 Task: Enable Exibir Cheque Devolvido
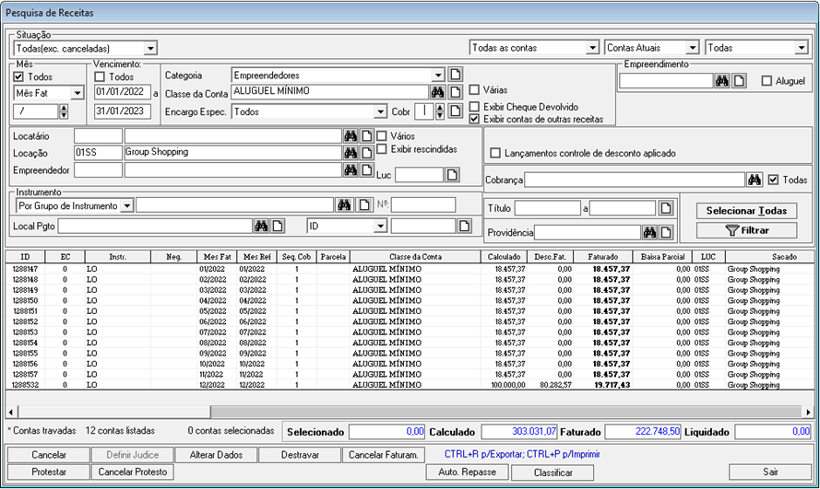[474, 107]
